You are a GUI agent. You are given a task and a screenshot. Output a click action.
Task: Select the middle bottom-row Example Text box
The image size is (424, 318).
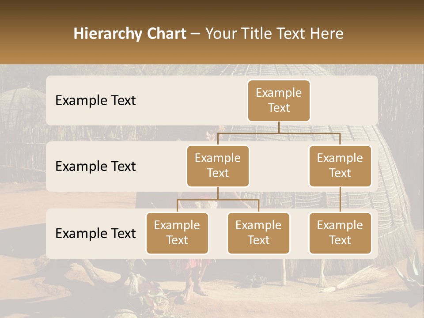(x=258, y=233)
